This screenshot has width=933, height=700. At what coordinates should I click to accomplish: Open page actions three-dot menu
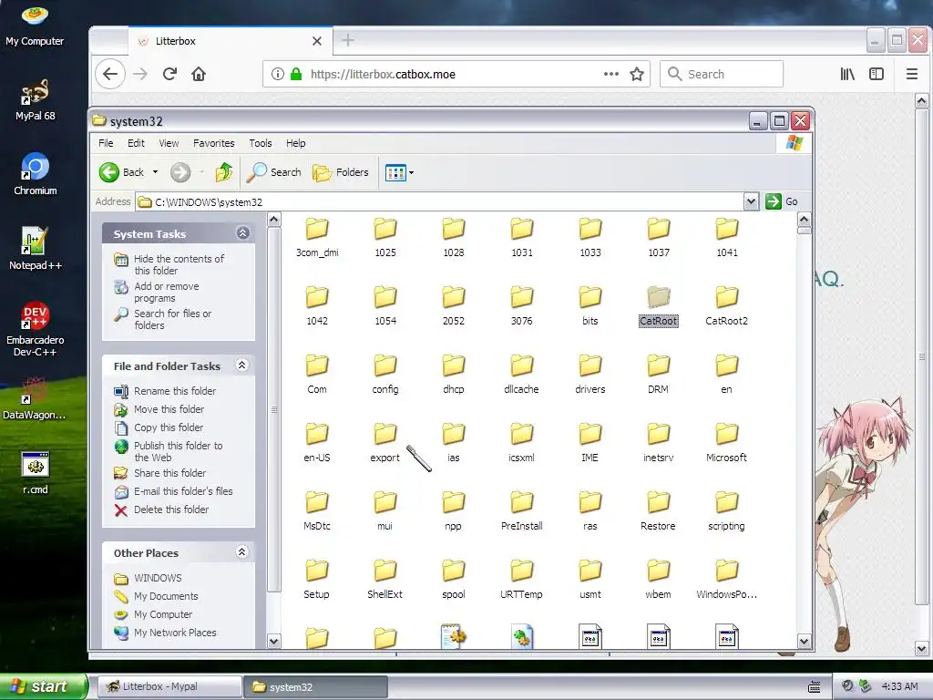(x=611, y=74)
